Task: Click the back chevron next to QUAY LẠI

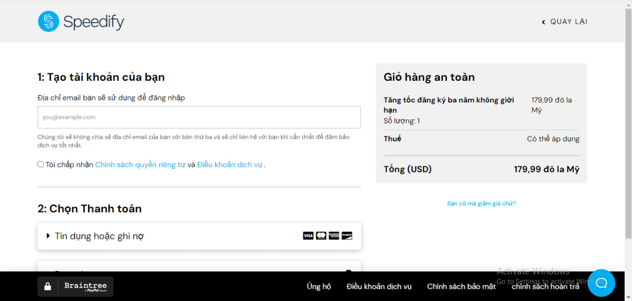Action: click(x=544, y=22)
